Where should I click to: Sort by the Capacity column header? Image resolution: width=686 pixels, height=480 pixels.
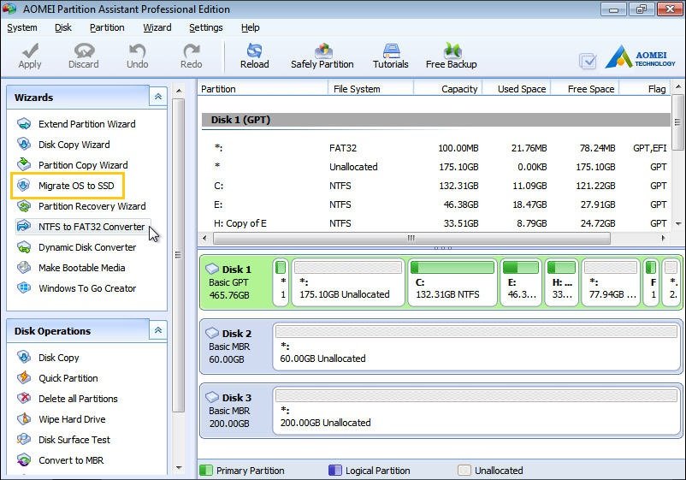pyautogui.click(x=447, y=89)
